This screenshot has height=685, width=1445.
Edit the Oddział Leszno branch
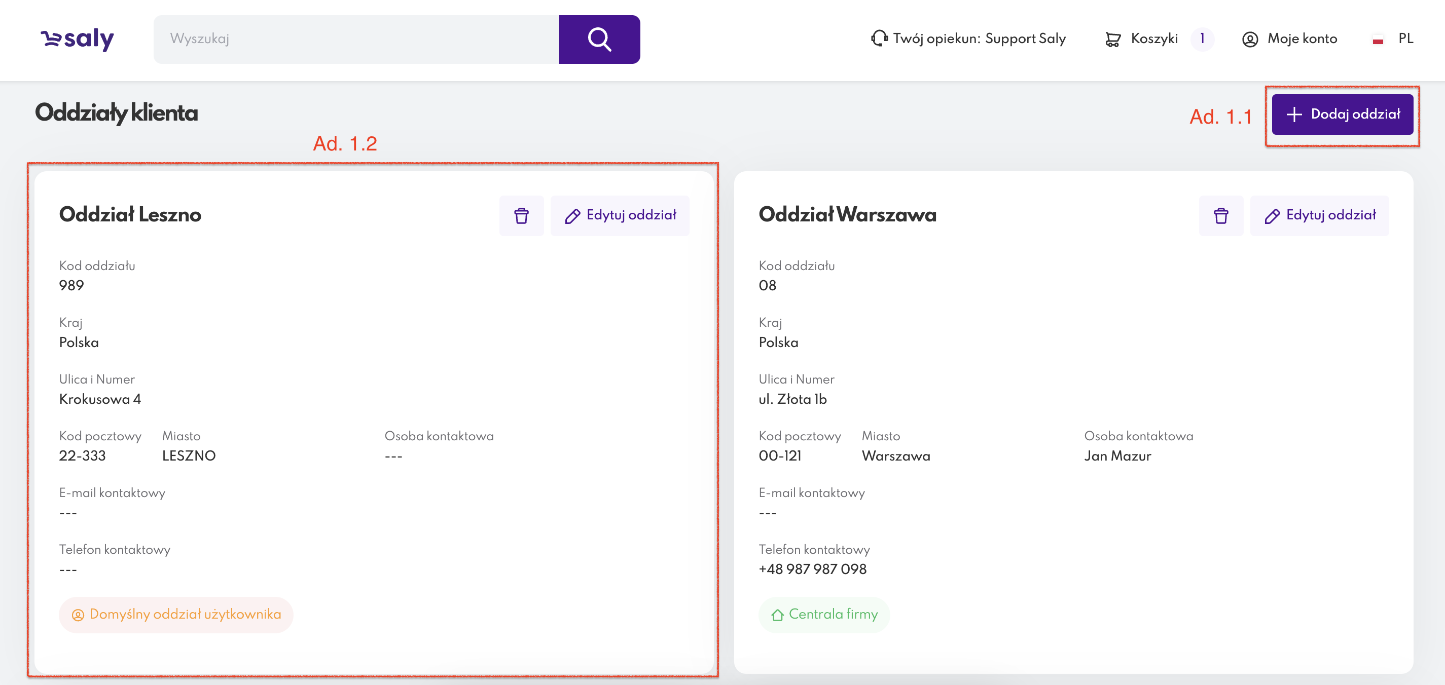[620, 216]
